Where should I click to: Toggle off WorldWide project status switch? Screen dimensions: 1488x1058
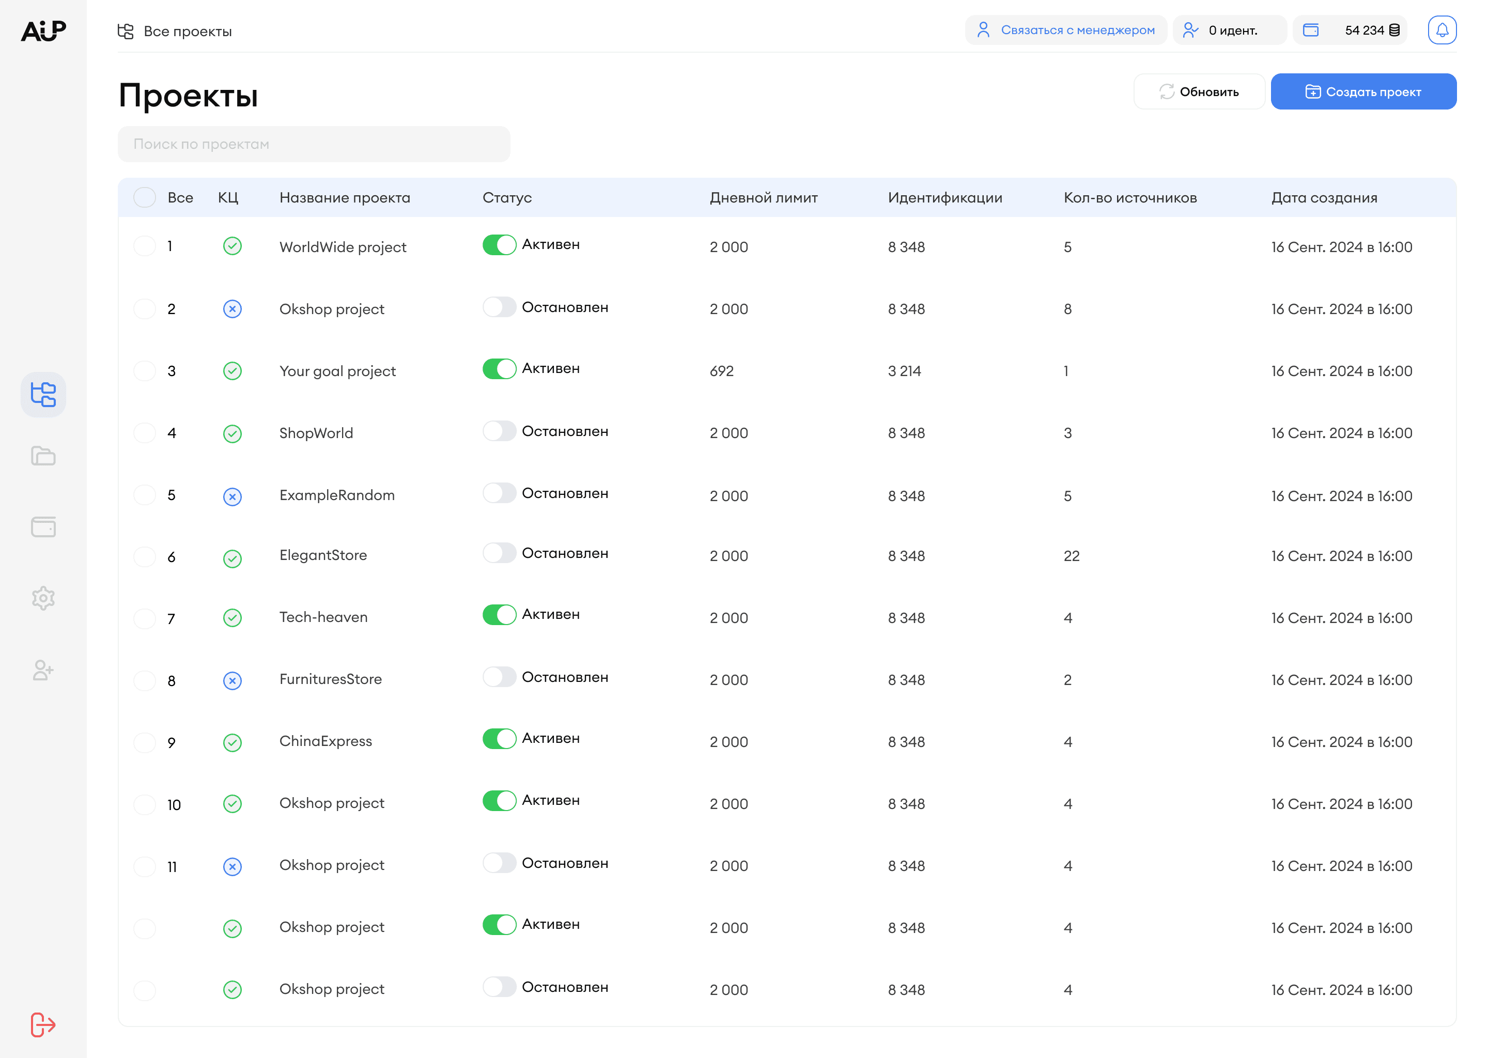499,245
